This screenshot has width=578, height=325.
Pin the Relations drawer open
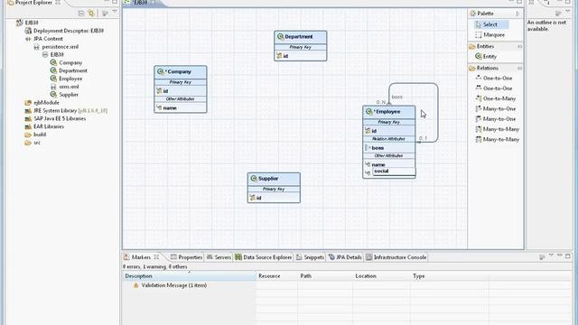coord(519,69)
